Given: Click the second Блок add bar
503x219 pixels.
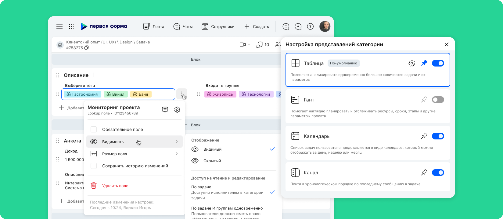Looking at the screenshot, I should [x=195, y=125].
